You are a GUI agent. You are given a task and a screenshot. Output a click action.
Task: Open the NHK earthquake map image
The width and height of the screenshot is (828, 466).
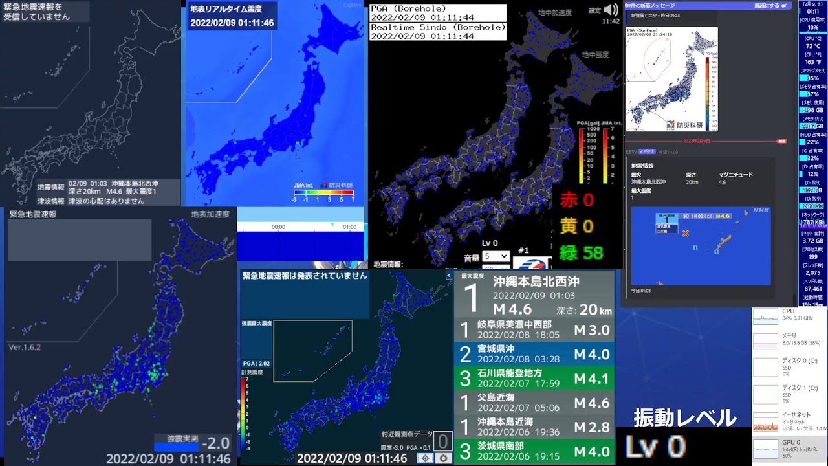click(701, 246)
